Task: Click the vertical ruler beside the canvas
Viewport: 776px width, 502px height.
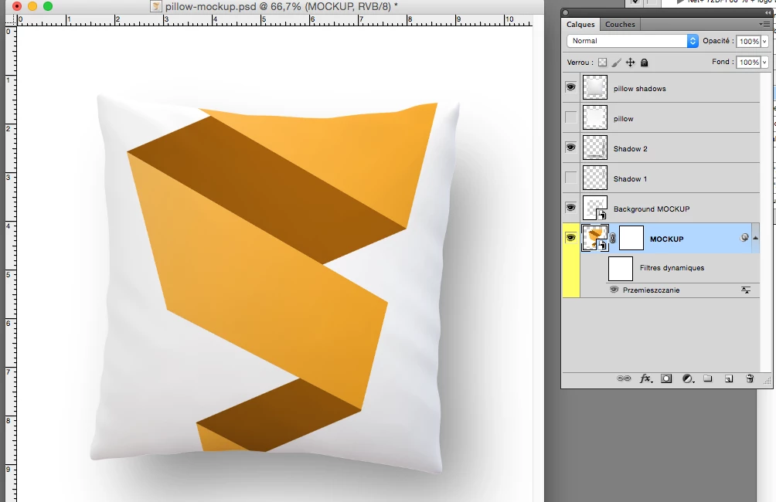Action: point(10,264)
